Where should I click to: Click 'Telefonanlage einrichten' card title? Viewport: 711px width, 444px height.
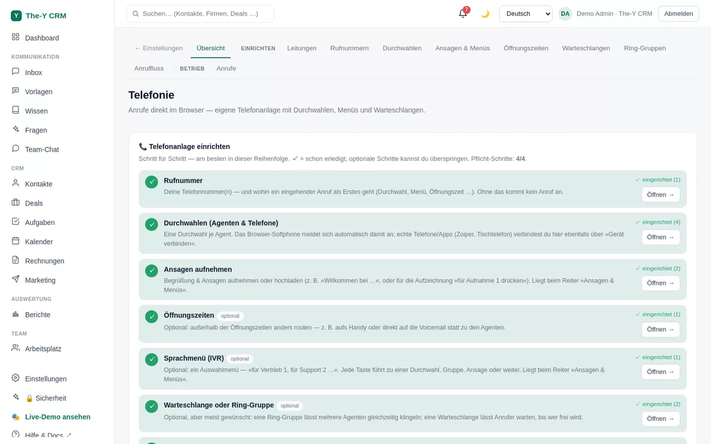pyautogui.click(x=184, y=146)
